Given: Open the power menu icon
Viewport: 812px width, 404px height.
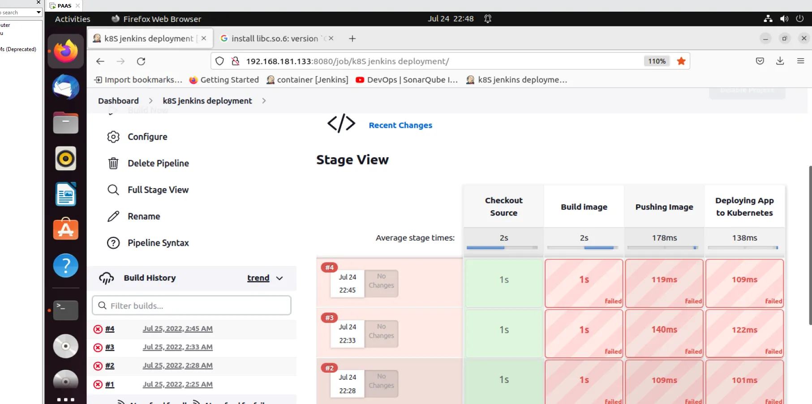Looking at the screenshot, I should click(x=800, y=19).
